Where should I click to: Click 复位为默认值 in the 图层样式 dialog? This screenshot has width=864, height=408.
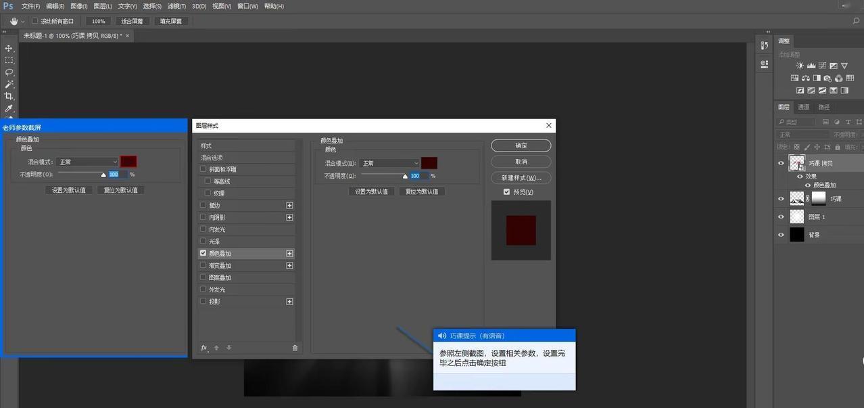422,191
